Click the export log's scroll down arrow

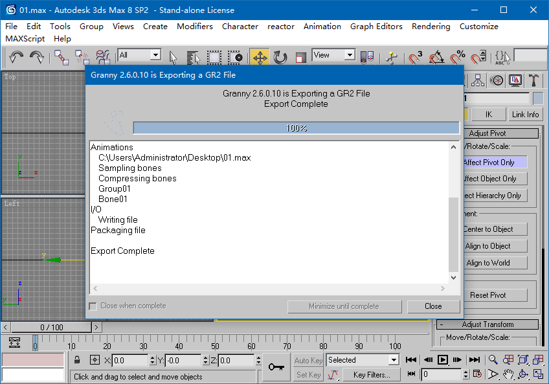coord(453,278)
